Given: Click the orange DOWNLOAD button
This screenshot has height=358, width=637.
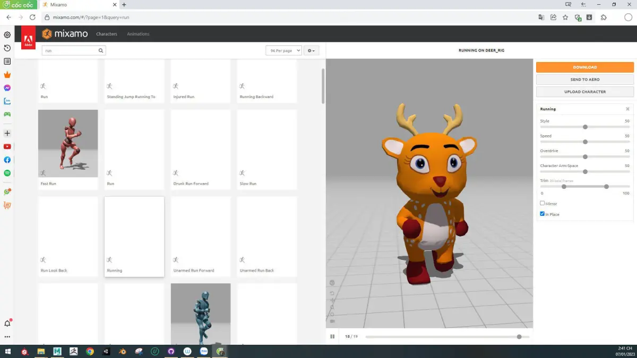Looking at the screenshot, I should point(585,67).
